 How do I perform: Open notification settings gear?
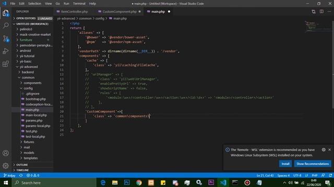(324, 150)
